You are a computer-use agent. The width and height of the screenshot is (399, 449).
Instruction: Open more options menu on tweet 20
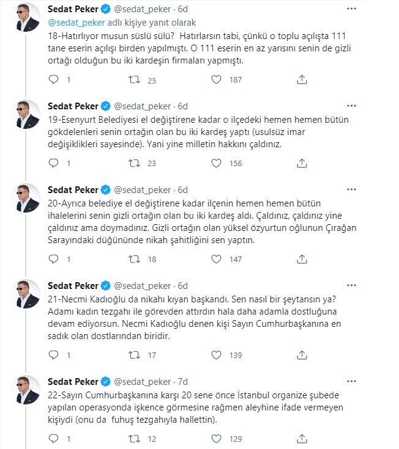click(x=351, y=189)
